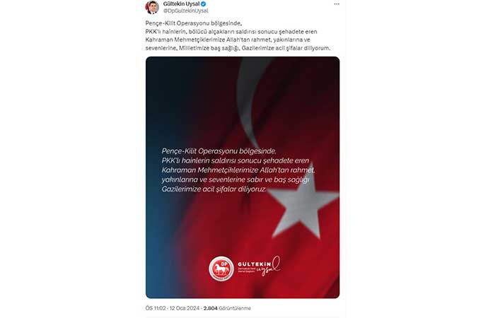The image size is (488, 318).
Task: Open Gültekin Uysal's profile avatar
Action: pos(152,7)
